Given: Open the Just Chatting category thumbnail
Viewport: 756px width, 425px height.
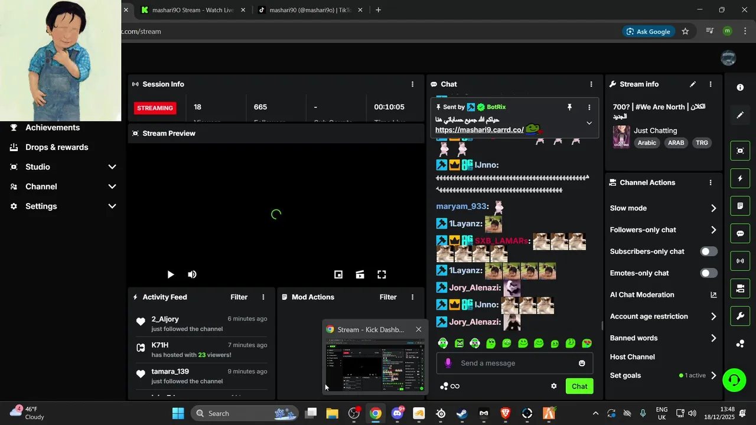Looking at the screenshot, I should (x=621, y=136).
